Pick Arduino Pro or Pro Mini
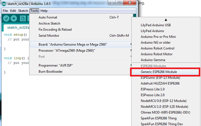Viewport: 201px width, 126px height. click(166, 37)
